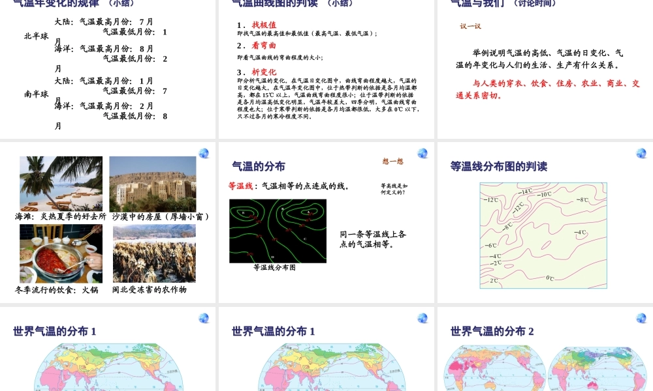
Task: Click the caption 沙漠中的房屋（厚墙小窗）
Action: [x=161, y=216]
